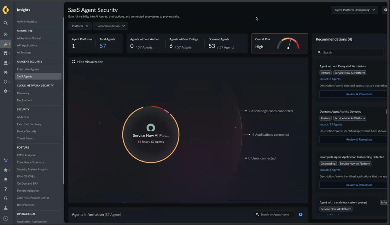Screen dimensions: 390x225
Task: Focus the Search by Agent Name field
Action: (x=274, y=215)
